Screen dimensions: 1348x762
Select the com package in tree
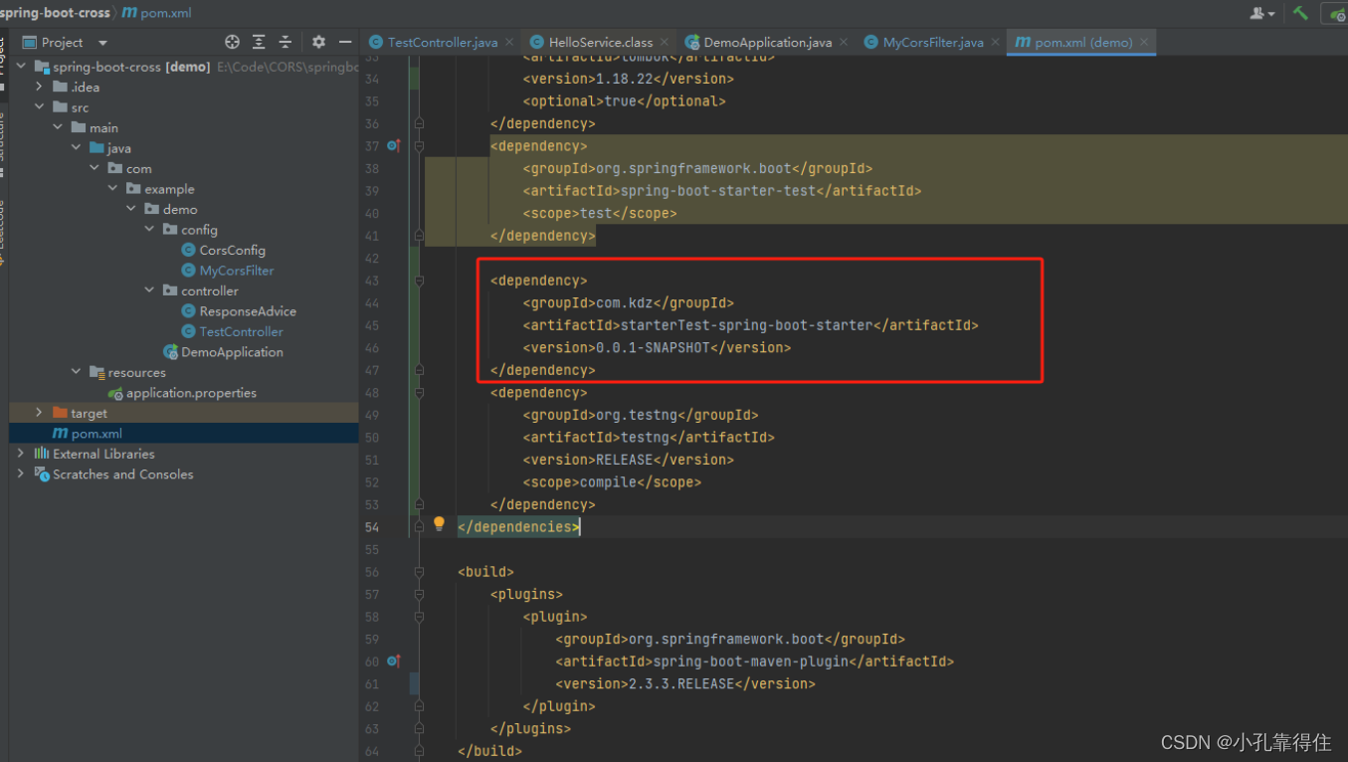[138, 168]
